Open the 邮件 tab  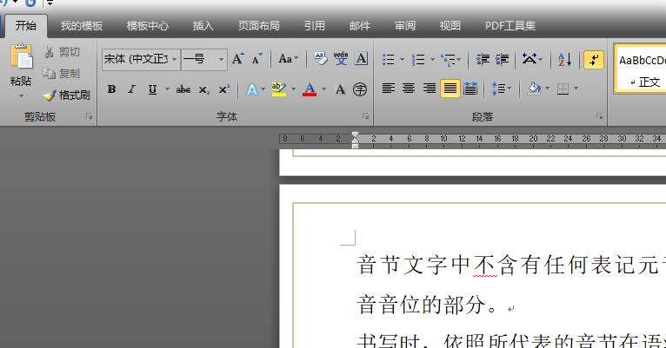point(359,26)
